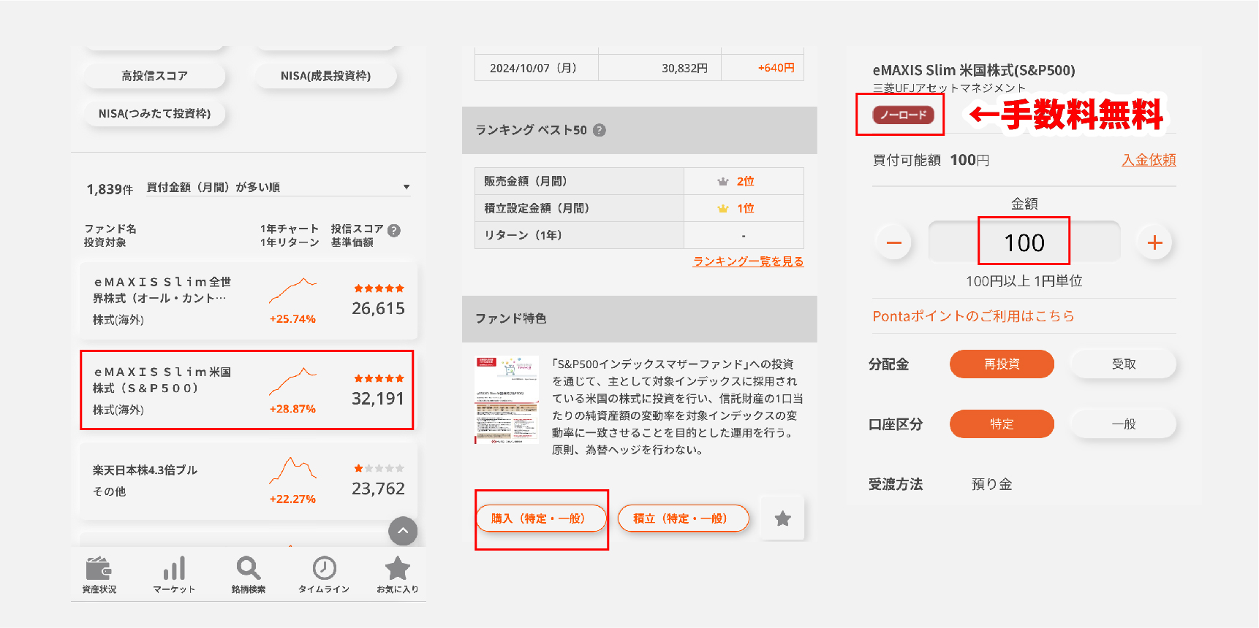Choose 再投資 for 分配金
This screenshot has height=628, width=1259.
pos(1002,364)
